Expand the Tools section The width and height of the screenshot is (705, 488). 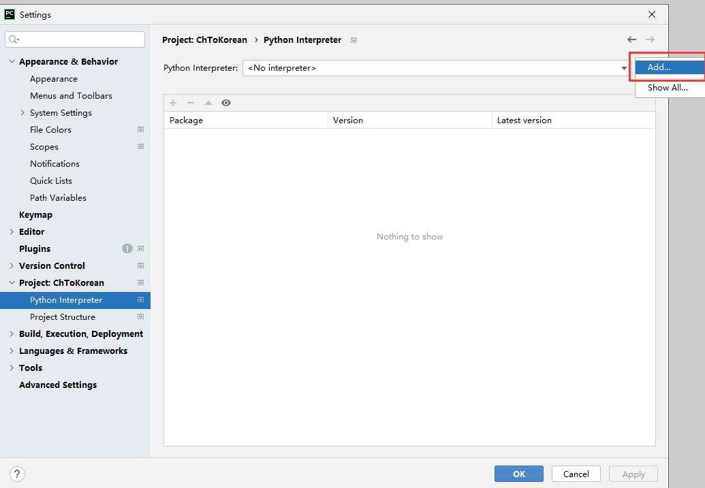tap(12, 368)
